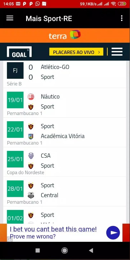Open the three-dot overflow menu
This screenshot has width=130, height=260.
[122, 18]
